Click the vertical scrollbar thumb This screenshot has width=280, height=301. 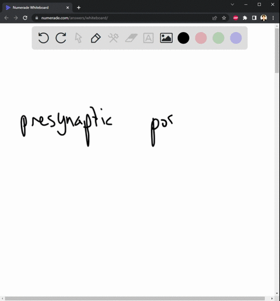pyautogui.click(x=277, y=51)
